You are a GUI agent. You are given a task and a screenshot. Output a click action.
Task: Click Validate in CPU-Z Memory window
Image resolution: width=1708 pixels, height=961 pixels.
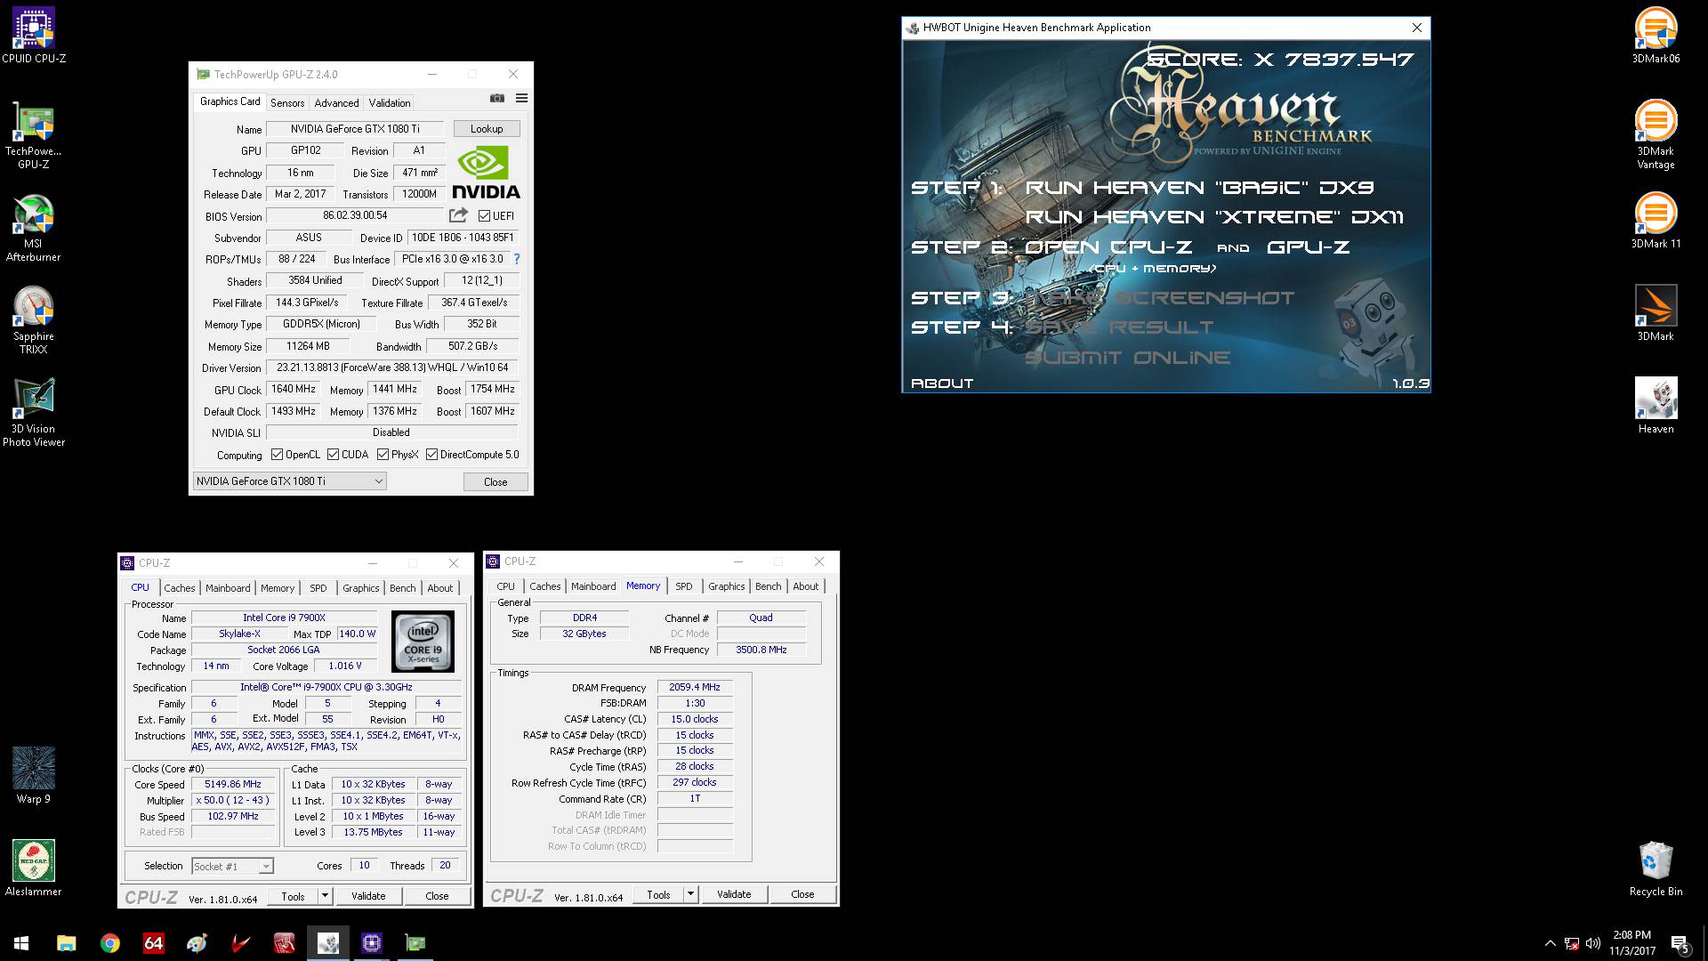click(x=734, y=894)
